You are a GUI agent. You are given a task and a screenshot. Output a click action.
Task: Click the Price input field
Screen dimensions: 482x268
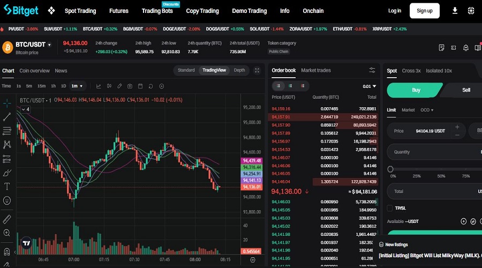pyautogui.click(x=426, y=131)
